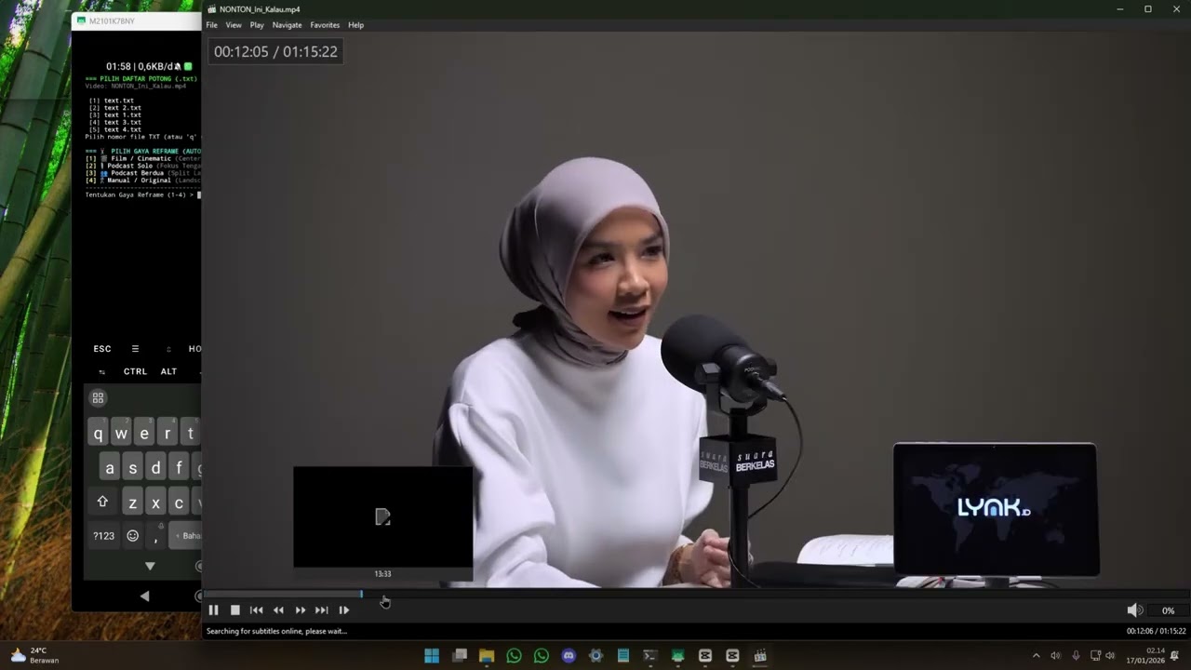Switch to the green scrcpy taskbar icon
Viewport: 1191px width, 670px height.
pos(678,656)
